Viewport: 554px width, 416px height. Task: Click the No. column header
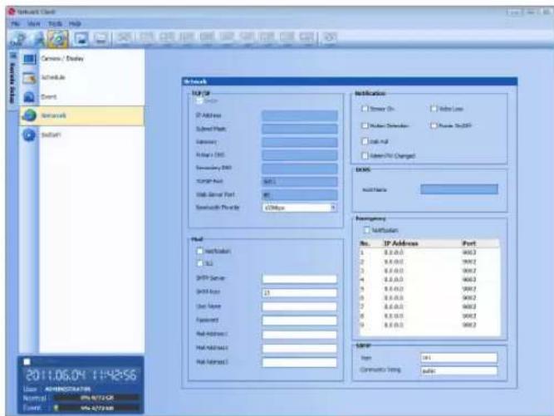pos(365,243)
